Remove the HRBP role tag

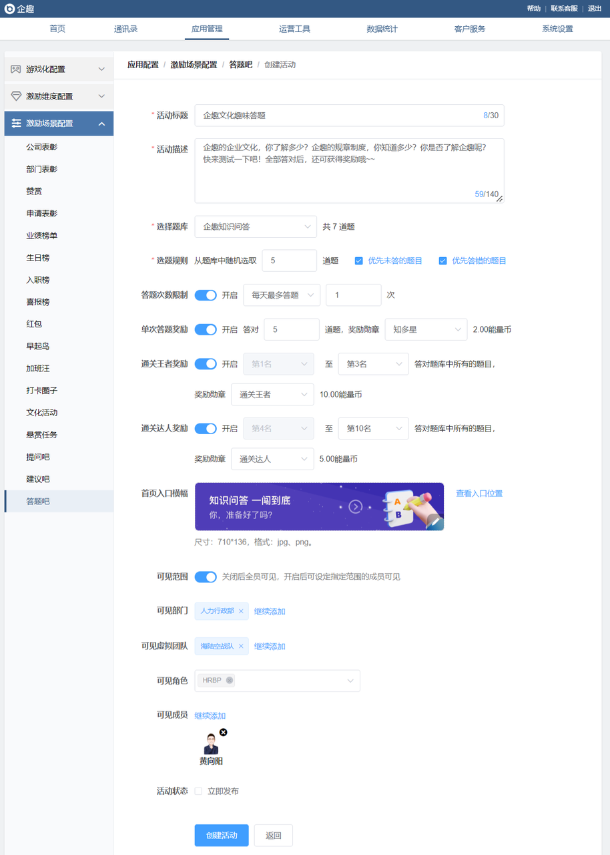(230, 681)
